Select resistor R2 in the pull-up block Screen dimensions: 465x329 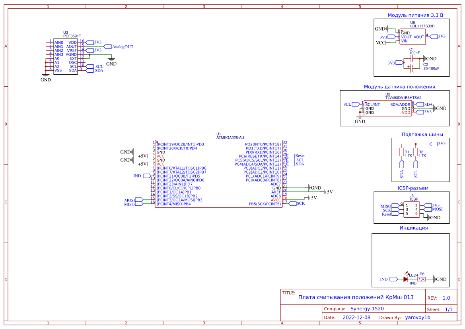point(416,153)
